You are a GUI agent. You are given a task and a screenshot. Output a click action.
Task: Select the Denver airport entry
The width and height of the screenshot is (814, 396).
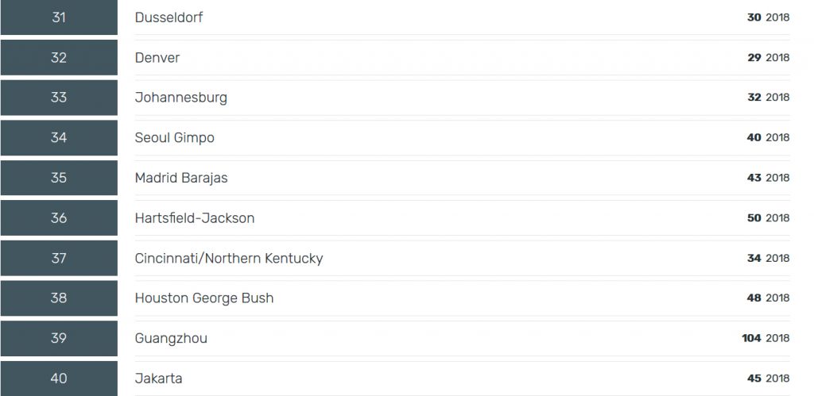click(x=157, y=58)
